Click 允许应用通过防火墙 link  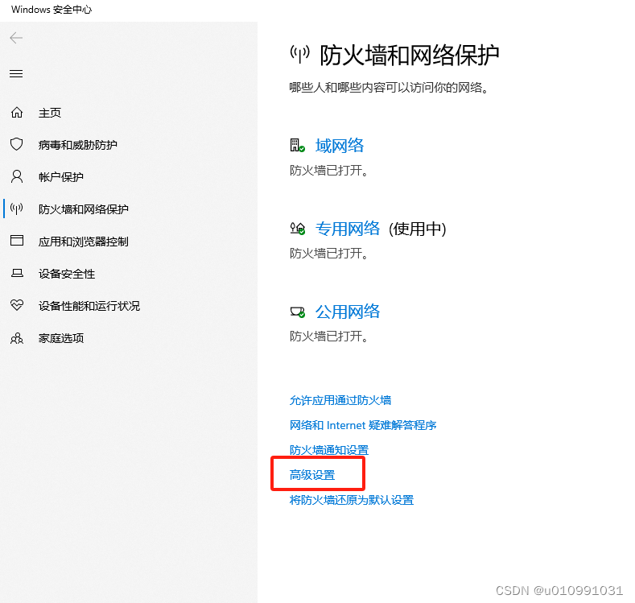(x=340, y=400)
